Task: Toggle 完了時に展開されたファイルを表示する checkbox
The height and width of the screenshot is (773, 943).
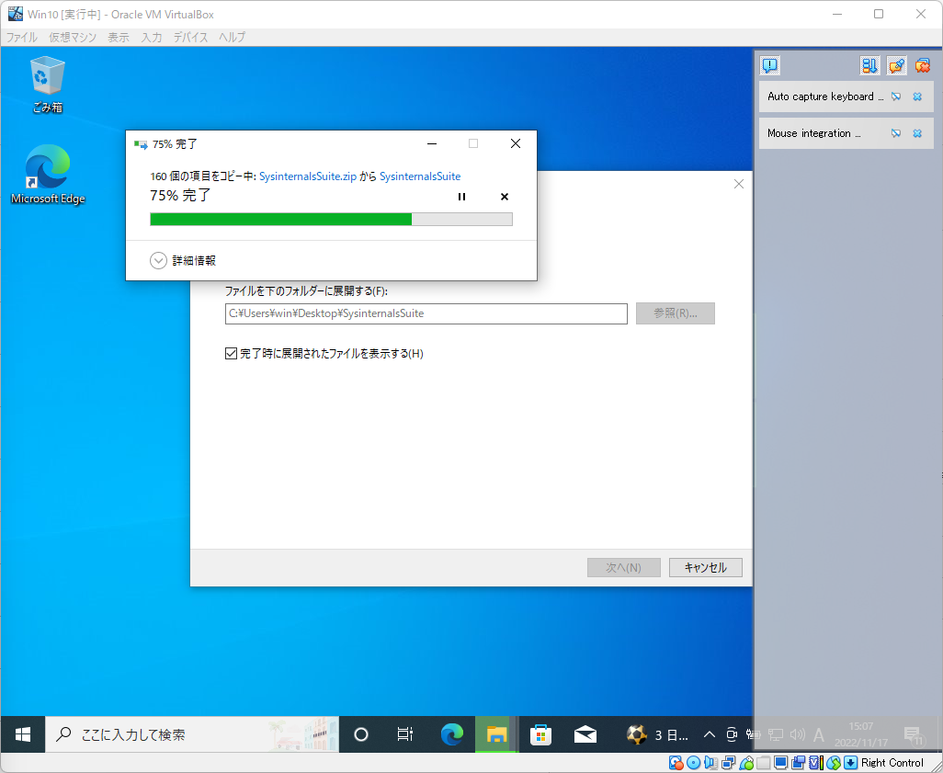Action: point(231,353)
